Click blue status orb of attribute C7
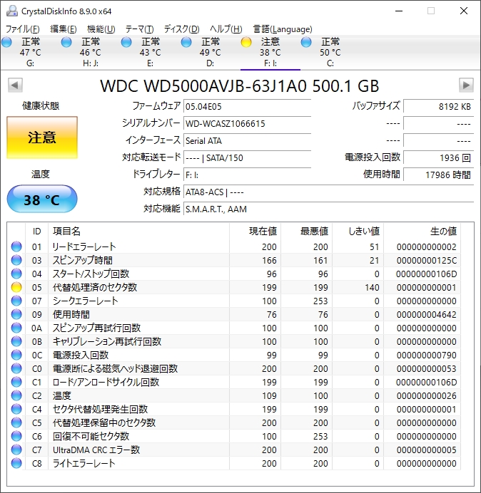Viewport: 481px width, 493px height. (16, 450)
